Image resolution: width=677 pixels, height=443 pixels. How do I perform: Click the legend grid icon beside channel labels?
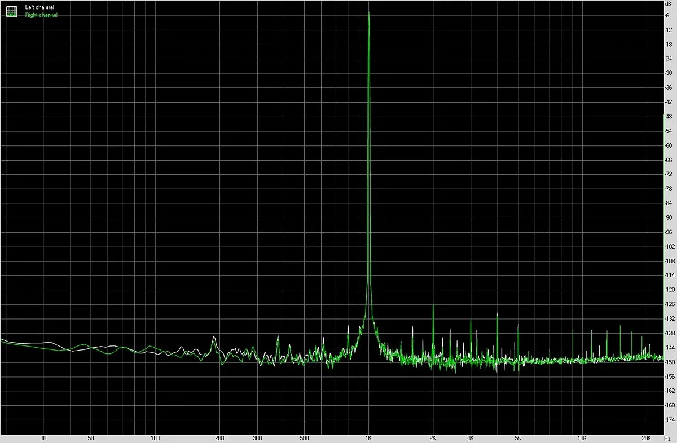tap(11, 11)
